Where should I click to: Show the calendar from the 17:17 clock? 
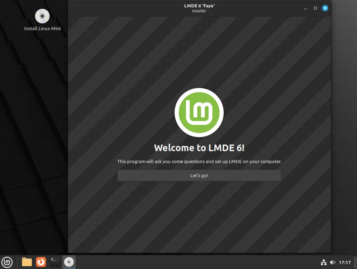tap(345, 262)
